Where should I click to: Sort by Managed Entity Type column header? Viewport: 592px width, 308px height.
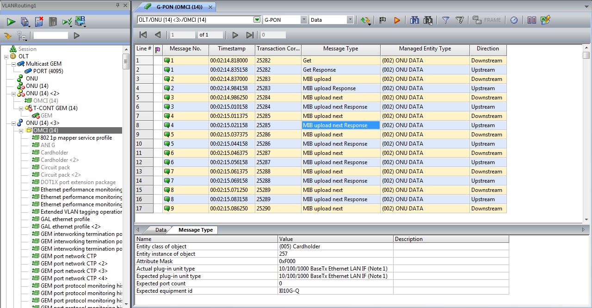coord(425,49)
